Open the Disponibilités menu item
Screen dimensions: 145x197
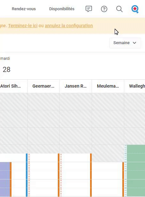(x=62, y=9)
